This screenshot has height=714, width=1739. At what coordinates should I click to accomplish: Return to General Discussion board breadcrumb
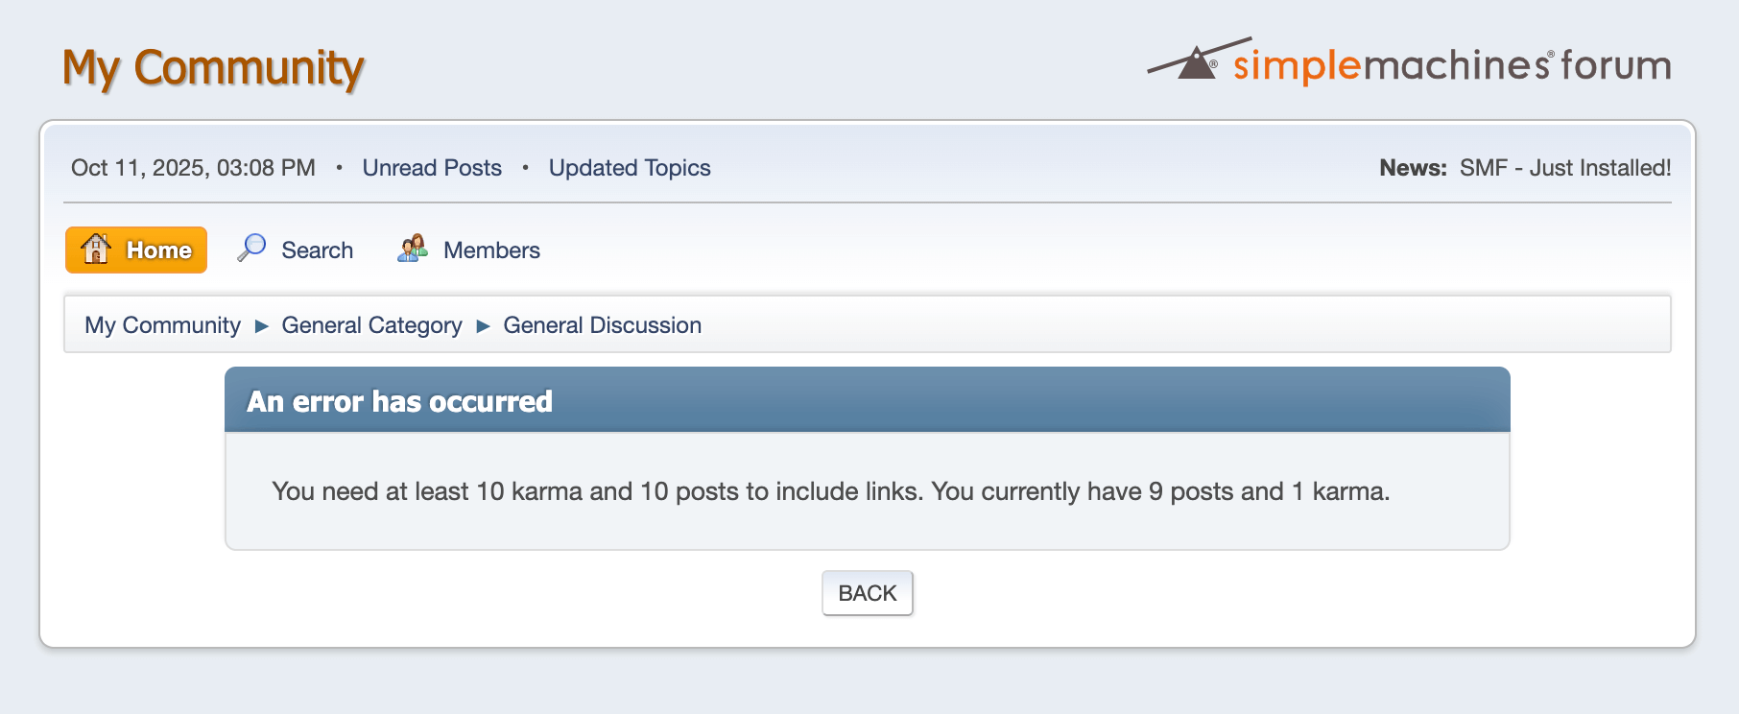(x=602, y=325)
